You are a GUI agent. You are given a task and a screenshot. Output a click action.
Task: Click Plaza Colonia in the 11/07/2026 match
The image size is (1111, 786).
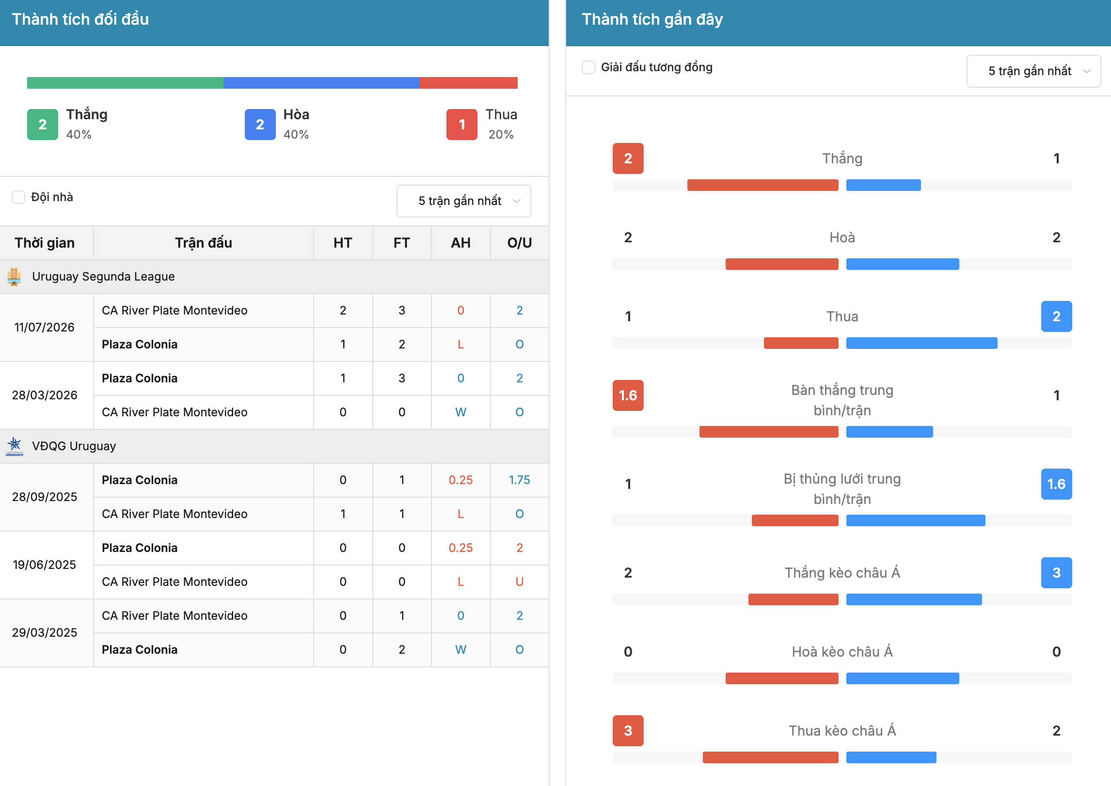140,345
